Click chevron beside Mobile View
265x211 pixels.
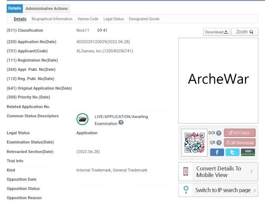[x=251, y=172]
